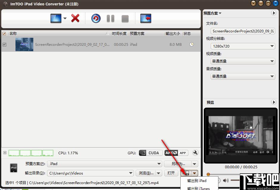Open the Add File dropdown arrow
The height and width of the screenshot is (190, 280).
65,18
